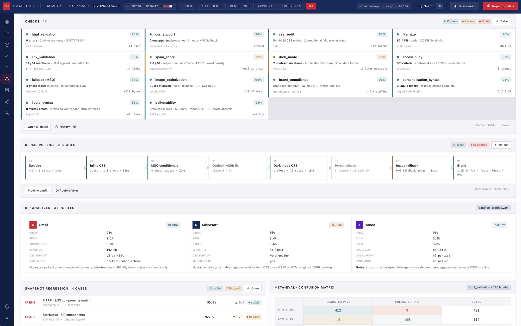Click Open all detail button
The height and width of the screenshot is (326, 521).
[x=38, y=127]
